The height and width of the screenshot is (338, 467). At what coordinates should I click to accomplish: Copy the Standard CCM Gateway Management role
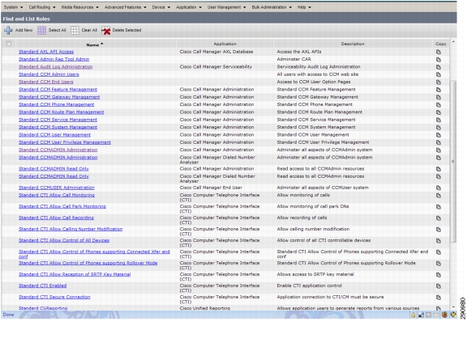439,97
